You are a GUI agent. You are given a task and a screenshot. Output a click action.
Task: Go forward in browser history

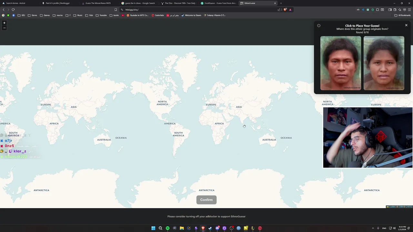tap(8, 10)
